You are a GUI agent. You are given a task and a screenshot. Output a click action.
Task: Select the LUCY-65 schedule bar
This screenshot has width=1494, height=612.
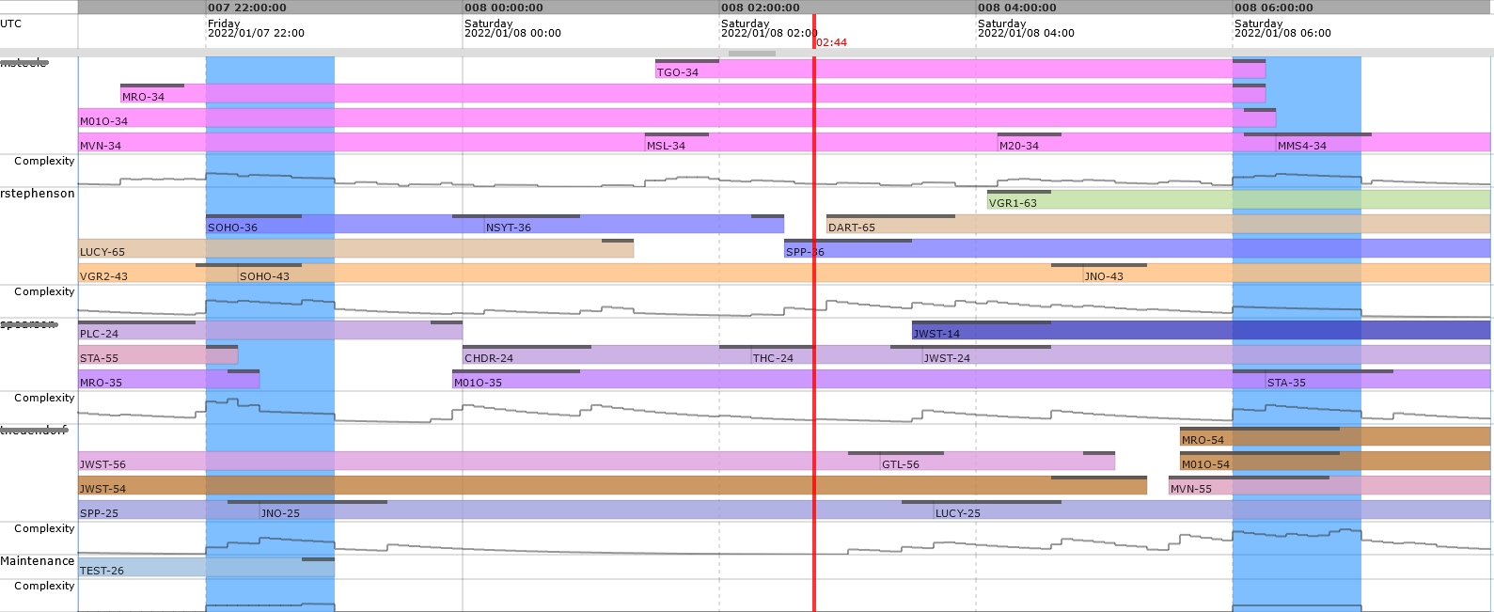pos(355,249)
